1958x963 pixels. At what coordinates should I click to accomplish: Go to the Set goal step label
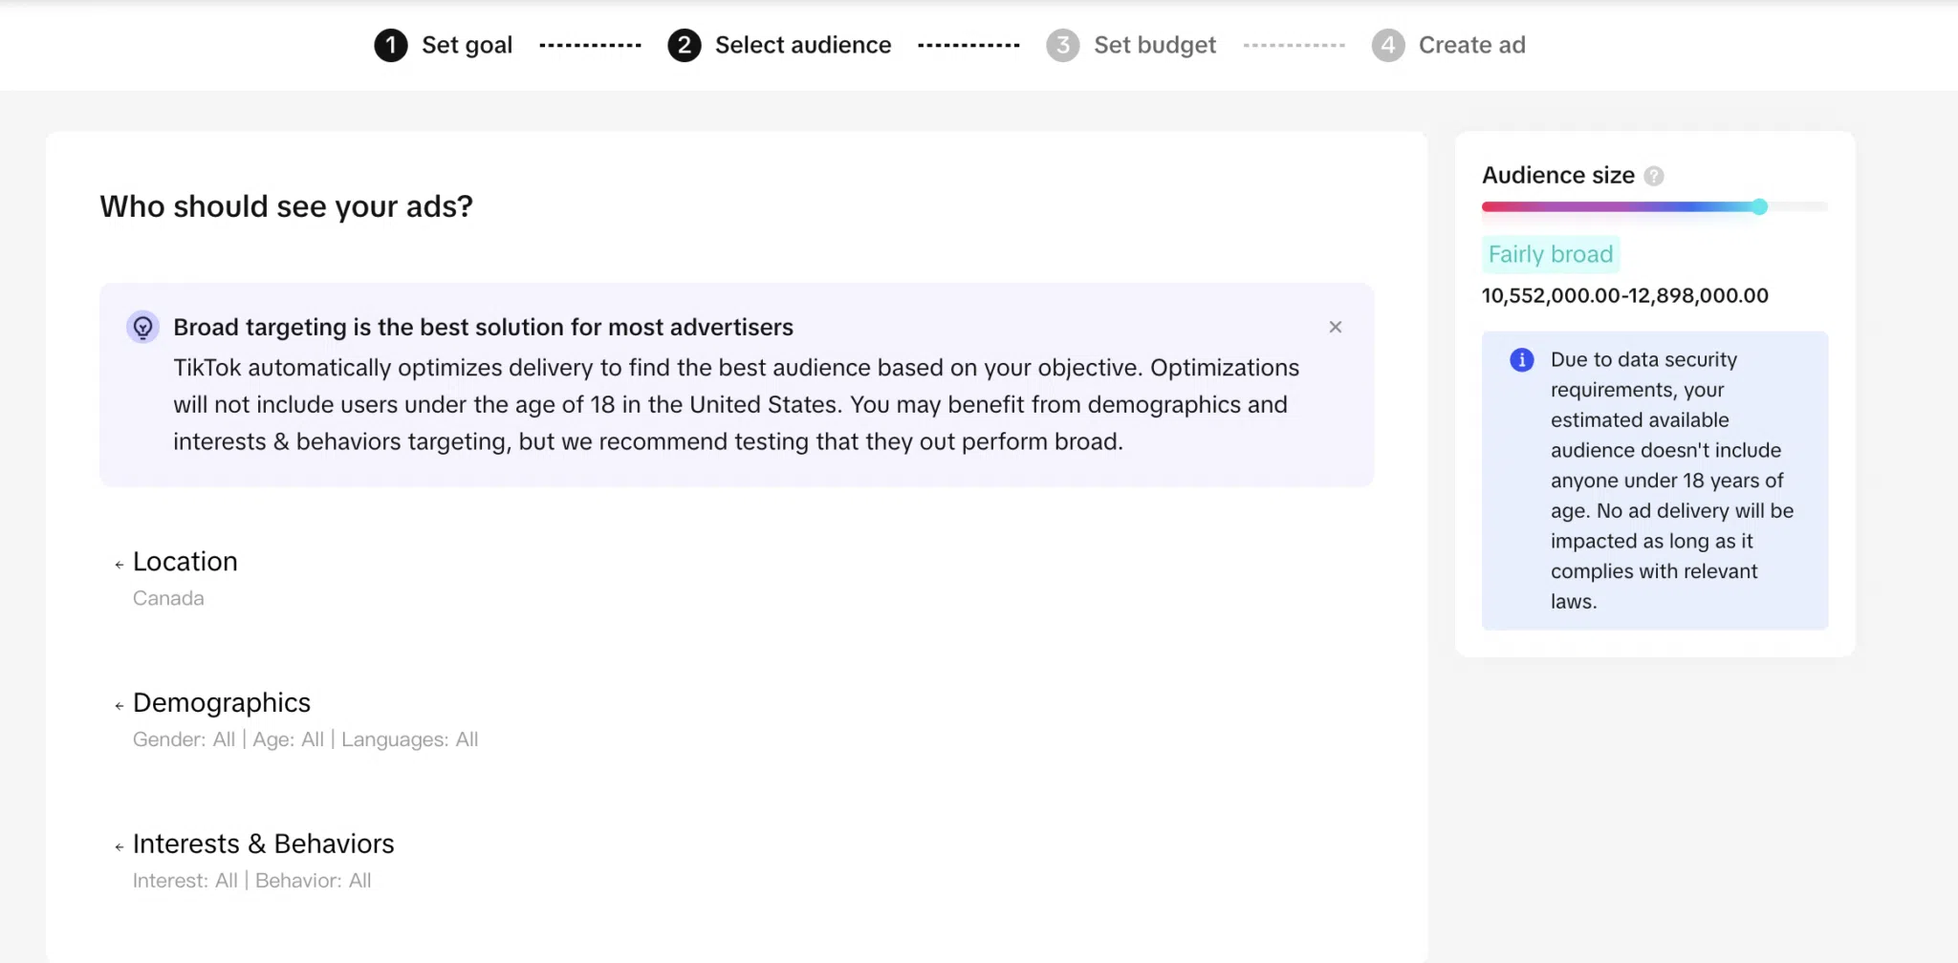[x=467, y=45]
